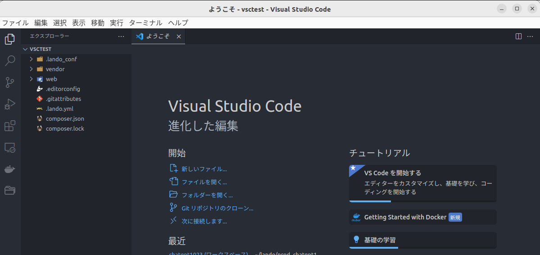540x255 pixels.
Task: Expand the .lando_conf folder chevron
Action: coord(31,59)
